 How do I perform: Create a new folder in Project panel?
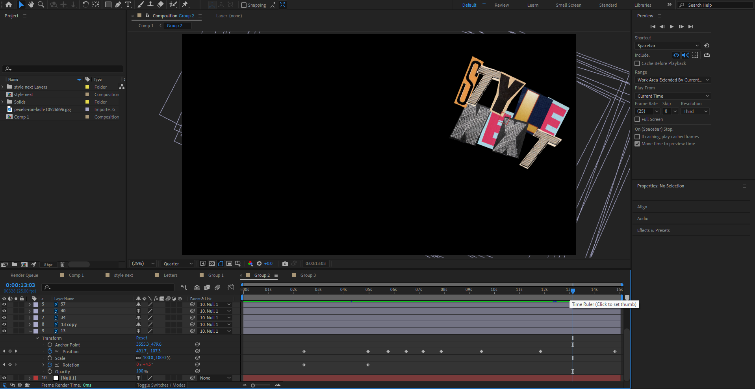pyautogui.click(x=14, y=264)
